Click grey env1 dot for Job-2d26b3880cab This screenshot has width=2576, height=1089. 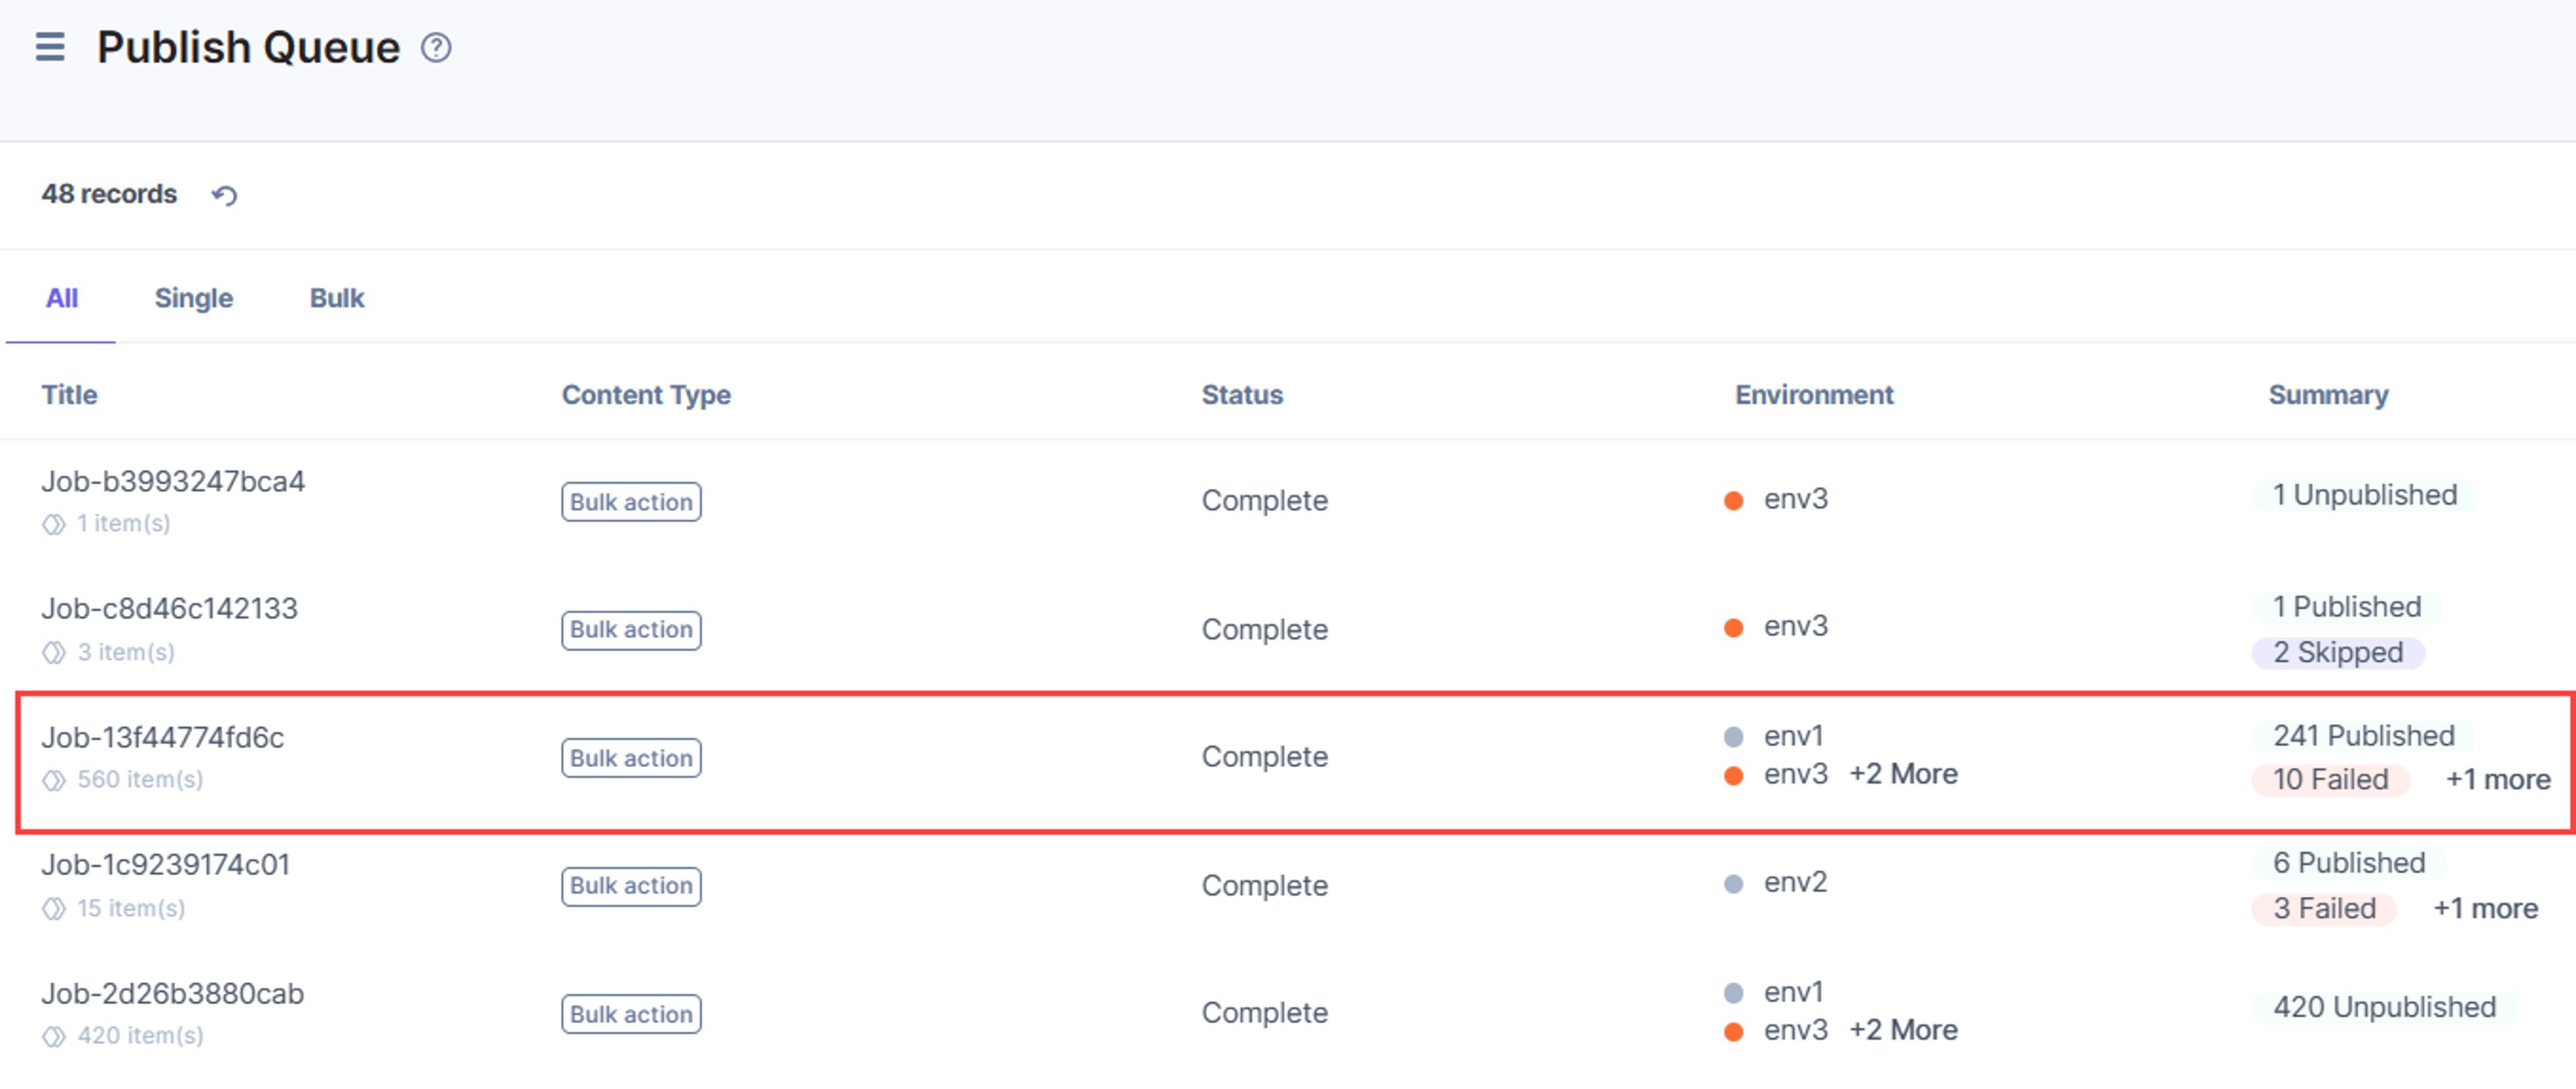1734,993
